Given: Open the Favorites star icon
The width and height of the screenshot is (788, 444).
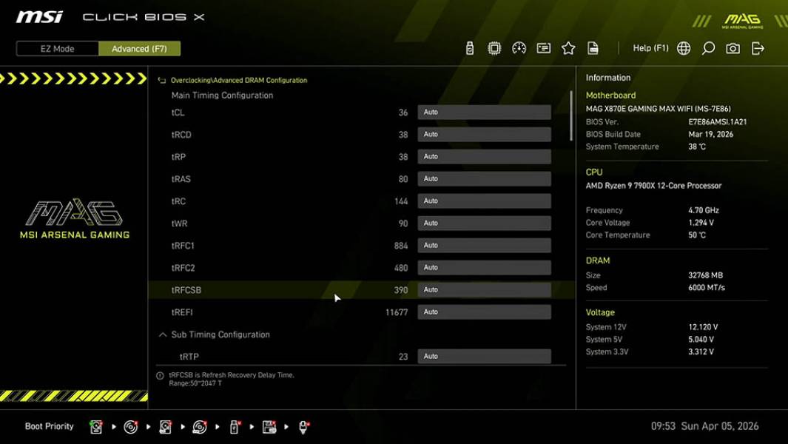Looking at the screenshot, I should [568, 47].
